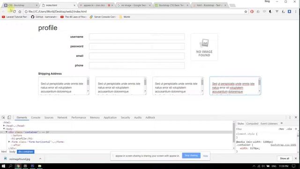
Task: Open the Performance tab
Action: (79, 117)
